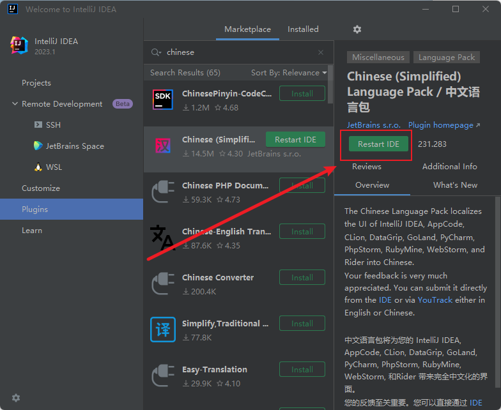Install the Simplify,Traditional plugin
The image size is (501, 410).
[x=302, y=323]
